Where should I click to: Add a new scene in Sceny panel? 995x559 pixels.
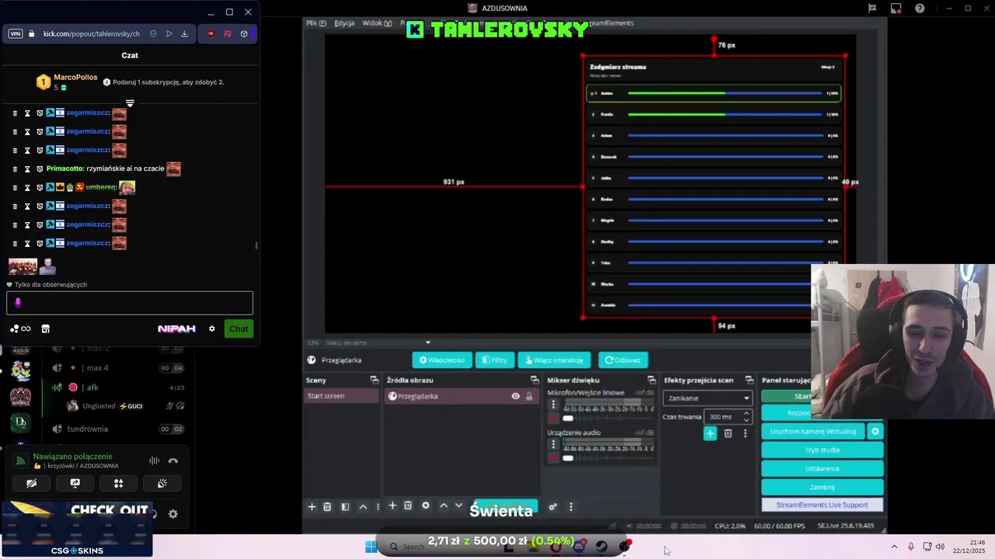(x=312, y=507)
